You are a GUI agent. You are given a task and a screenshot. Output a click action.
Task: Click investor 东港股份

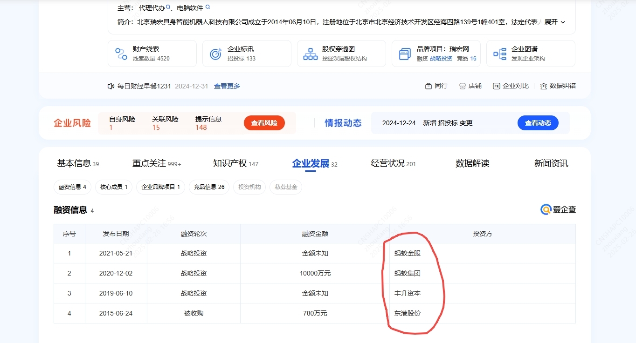click(408, 314)
